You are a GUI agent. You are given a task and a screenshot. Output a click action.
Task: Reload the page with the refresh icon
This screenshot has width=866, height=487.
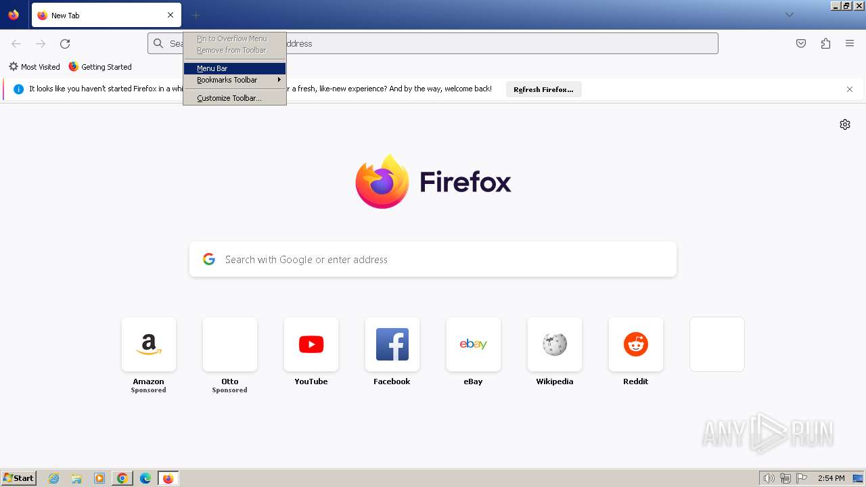pos(65,43)
